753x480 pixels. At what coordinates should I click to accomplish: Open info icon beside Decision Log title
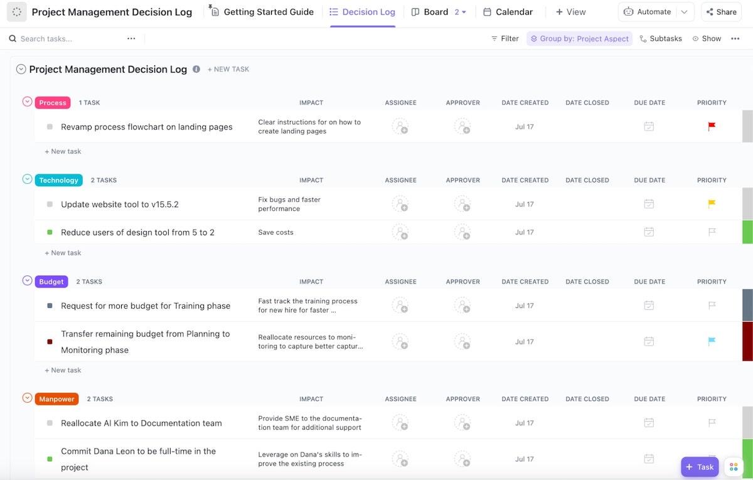[x=196, y=69]
